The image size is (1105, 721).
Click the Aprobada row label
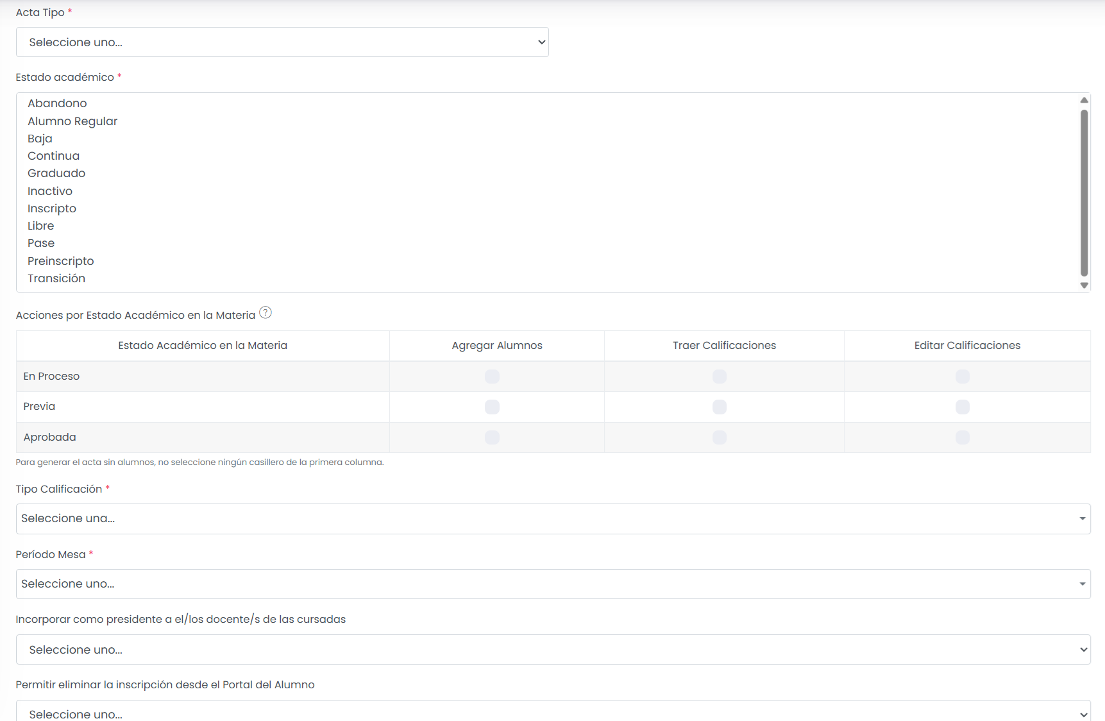tap(49, 437)
